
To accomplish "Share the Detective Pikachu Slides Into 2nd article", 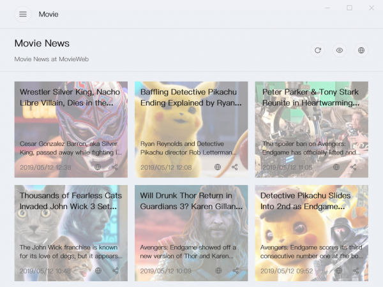I will 356,270.
